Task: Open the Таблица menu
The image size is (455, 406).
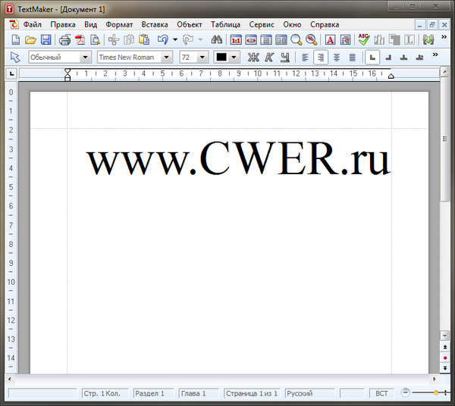Action: click(x=225, y=24)
